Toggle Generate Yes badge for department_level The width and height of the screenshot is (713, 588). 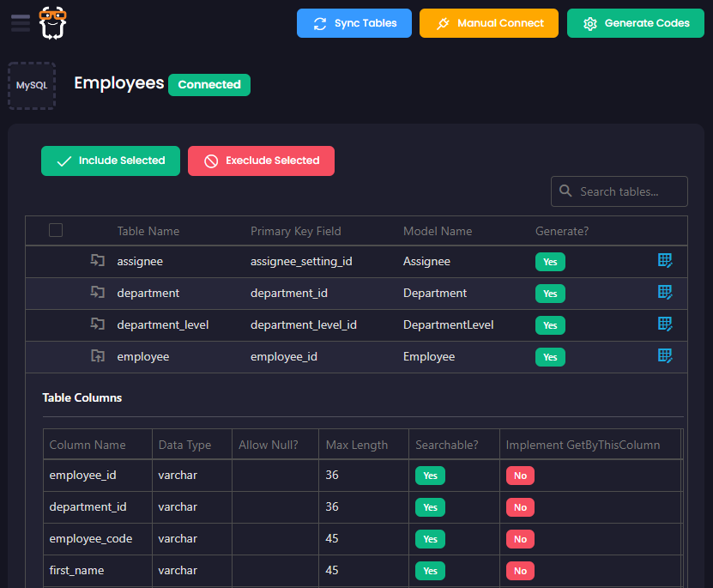550,325
